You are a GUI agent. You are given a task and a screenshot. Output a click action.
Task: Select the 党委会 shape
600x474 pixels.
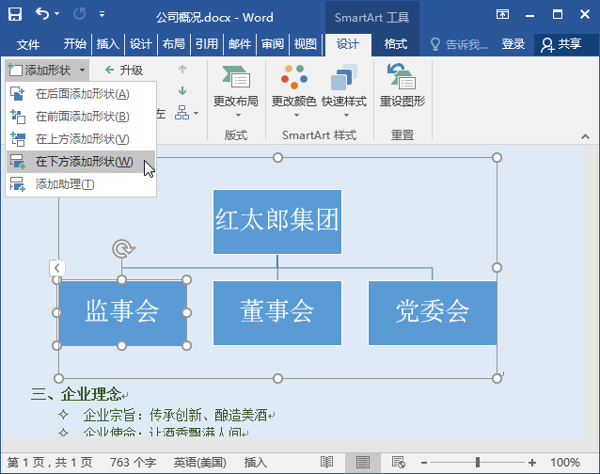[x=433, y=313]
